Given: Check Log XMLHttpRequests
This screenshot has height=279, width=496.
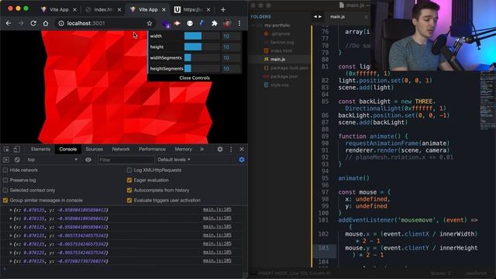Looking at the screenshot, I should (129, 170).
